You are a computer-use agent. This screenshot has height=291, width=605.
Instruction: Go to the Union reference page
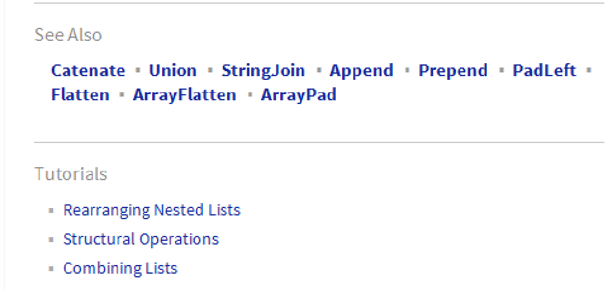(173, 71)
